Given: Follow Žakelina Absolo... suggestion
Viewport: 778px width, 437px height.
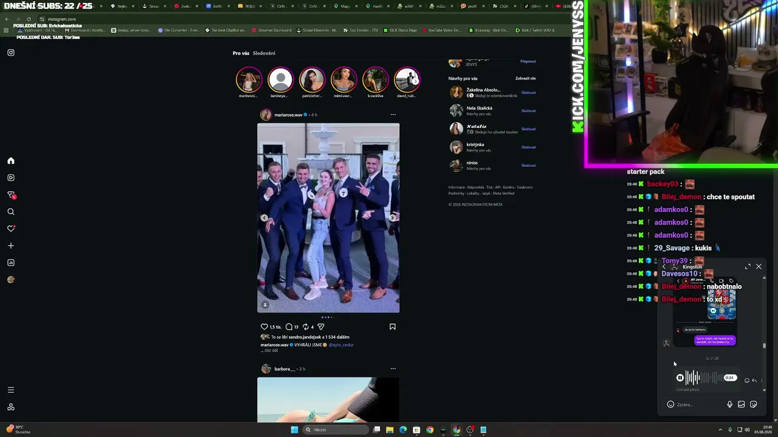Looking at the screenshot, I should pos(528,93).
